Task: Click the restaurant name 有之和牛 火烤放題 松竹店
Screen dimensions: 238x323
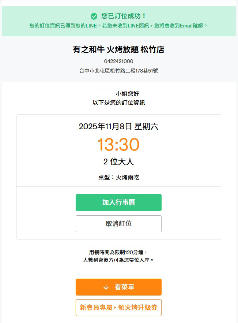Action: tap(118, 49)
